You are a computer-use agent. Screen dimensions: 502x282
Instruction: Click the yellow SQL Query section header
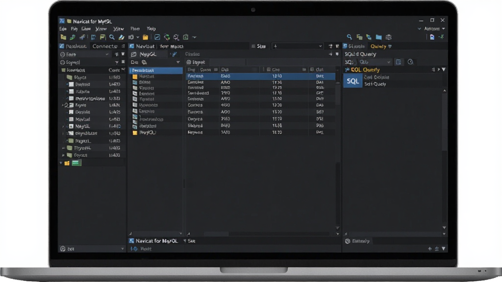coord(365,70)
